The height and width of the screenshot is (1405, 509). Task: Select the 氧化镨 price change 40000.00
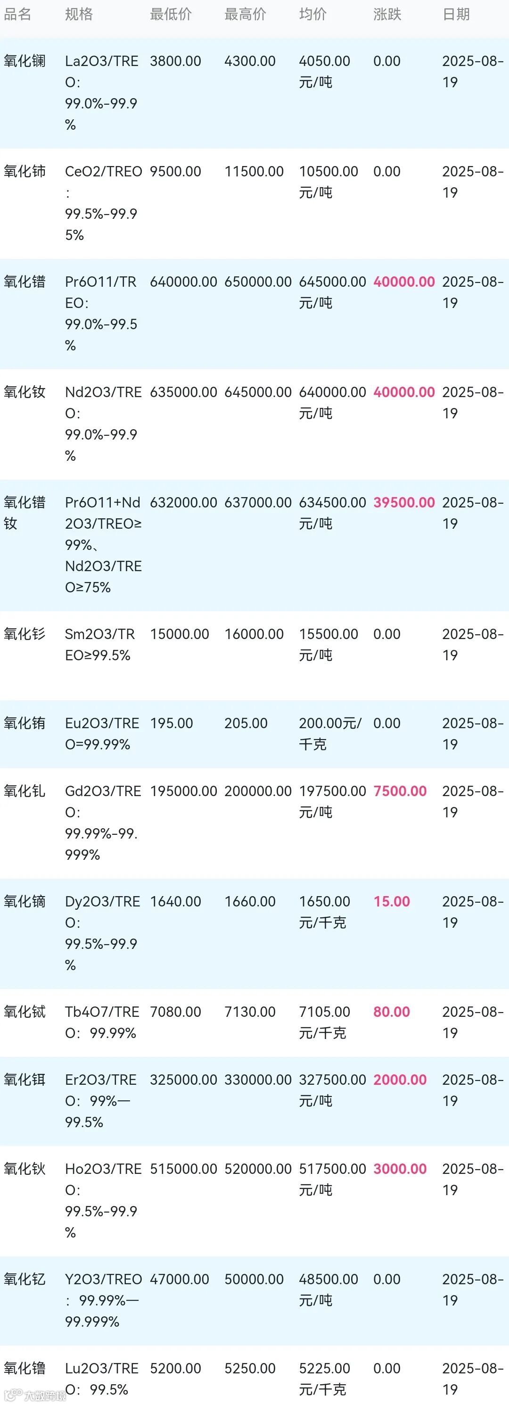(404, 282)
